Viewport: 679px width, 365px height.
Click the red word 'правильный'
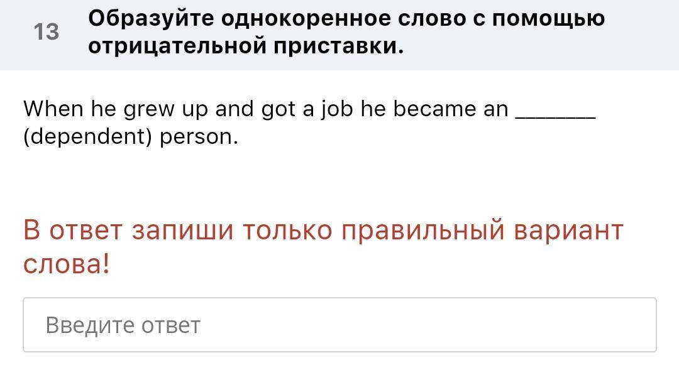422,231
